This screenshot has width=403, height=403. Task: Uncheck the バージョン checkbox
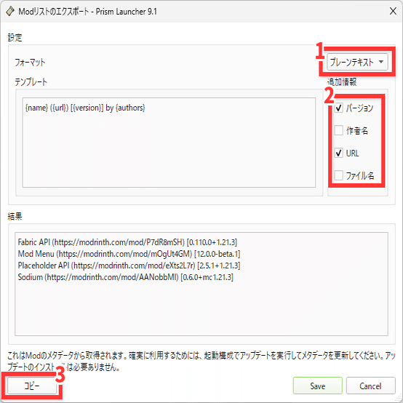338,108
